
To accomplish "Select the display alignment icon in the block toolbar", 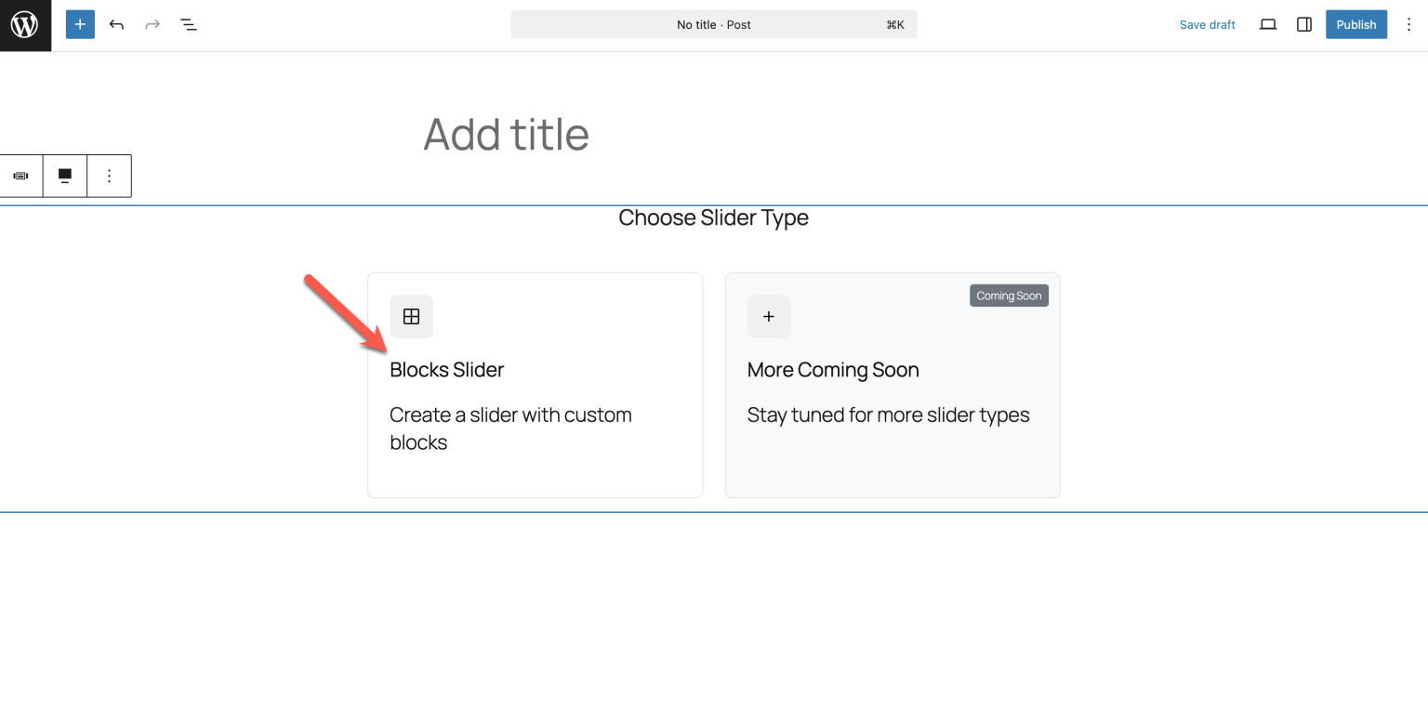I will 64,176.
